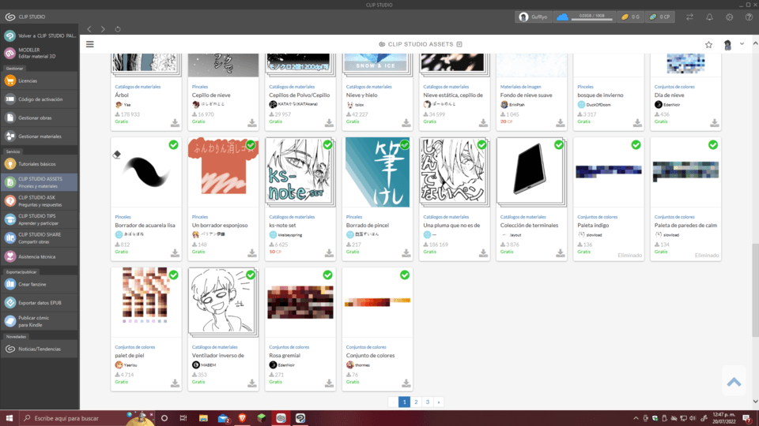The height and width of the screenshot is (426, 759).
Task: Toggle green check on Paleta de paredes
Action: click(713, 145)
